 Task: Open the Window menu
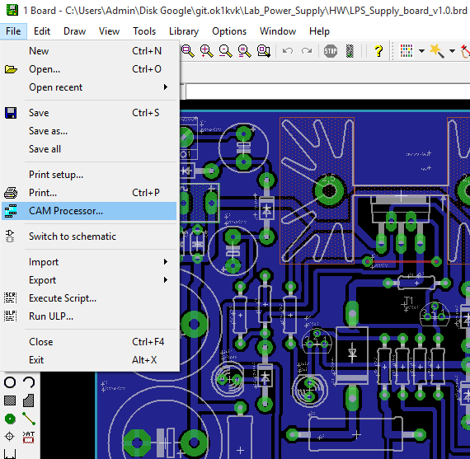pyautogui.click(x=278, y=31)
